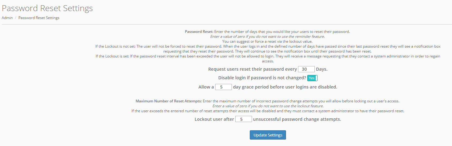This screenshot has width=452, height=146.
Task: Click the 'Allow a' label text
Action: (x=206, y=87)
